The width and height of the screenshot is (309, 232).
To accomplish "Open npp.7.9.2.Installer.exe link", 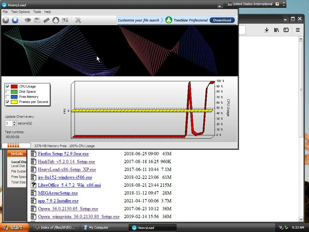I will [58, 201].
